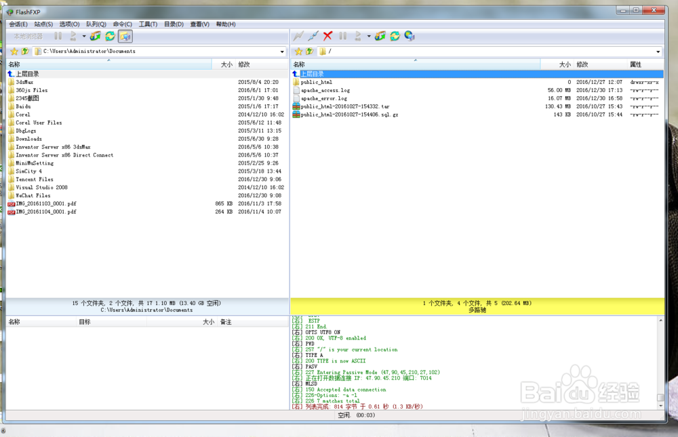Viewport: 678px width, 437px height.
Task: Refresh the local file listing
Action: [x=111, y=37]
